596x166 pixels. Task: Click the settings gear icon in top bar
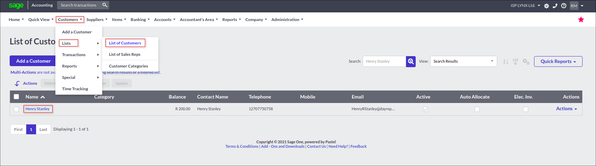click(x=546, y=6)
